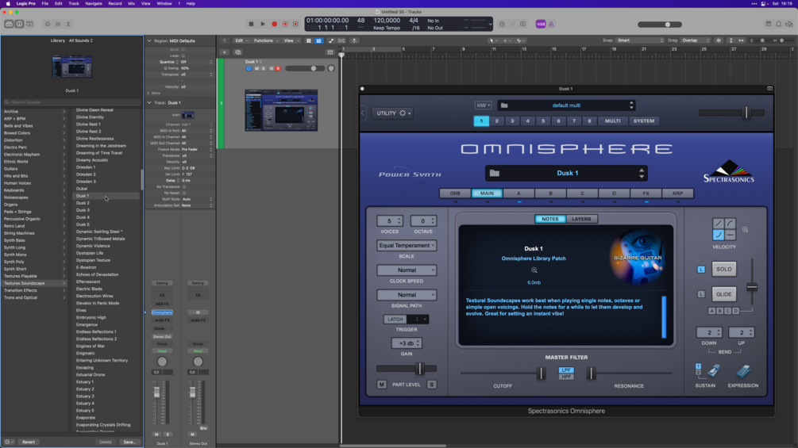Toggle the Inspector icon in toolbar
The height and width of the screenshot is (448, 798).
click(19, 24)
